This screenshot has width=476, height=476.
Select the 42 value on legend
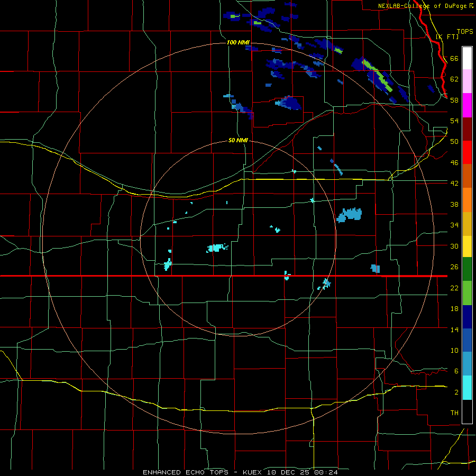point(454,184)
